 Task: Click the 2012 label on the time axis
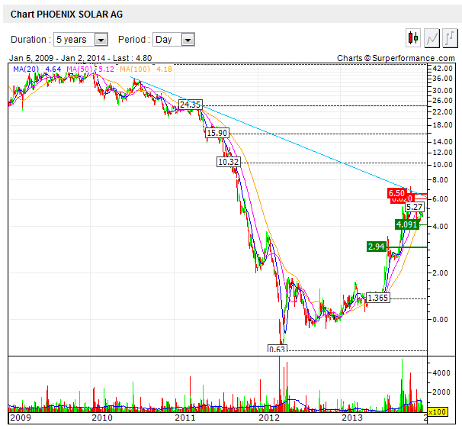coord(268,418)
